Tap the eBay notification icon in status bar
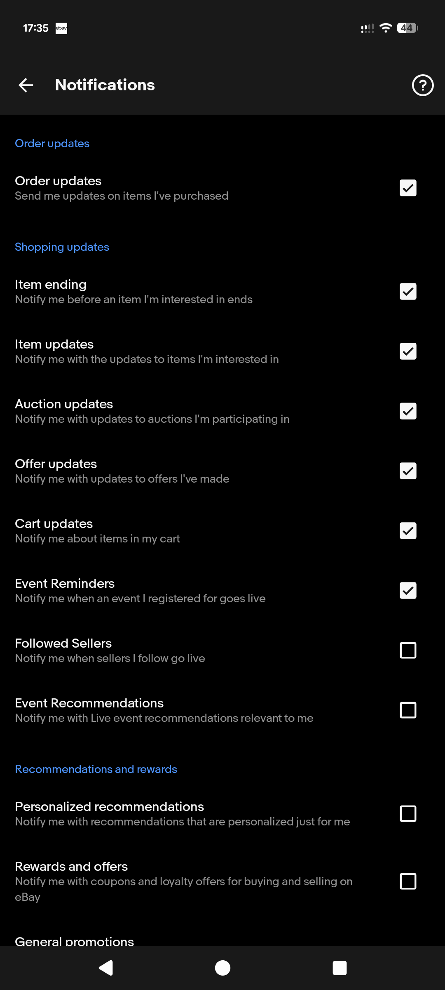Image resolution: width=445 pixels, height=990 pixels. point(61,28)
